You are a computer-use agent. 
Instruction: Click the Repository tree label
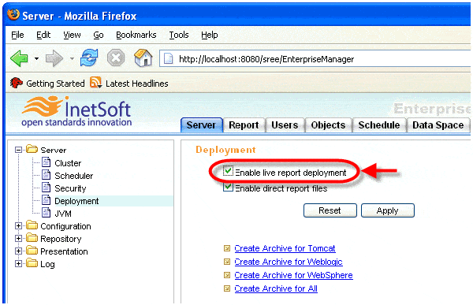(61, 239)
